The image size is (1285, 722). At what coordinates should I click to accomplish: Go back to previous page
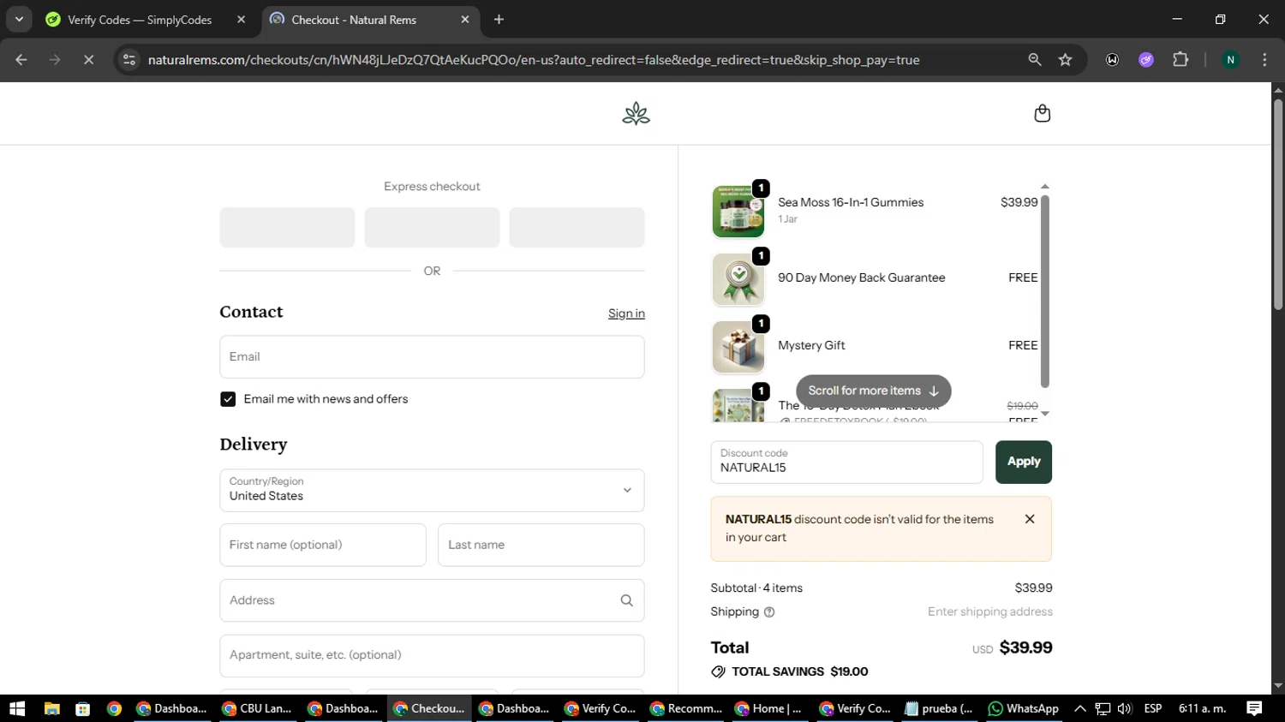(21, 60)
